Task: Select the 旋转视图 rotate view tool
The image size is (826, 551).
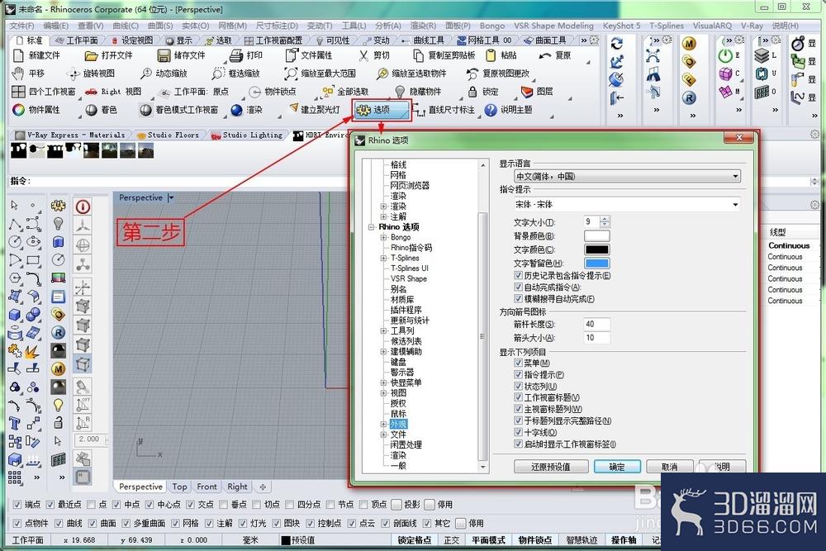Action: [x=74, y=74]
